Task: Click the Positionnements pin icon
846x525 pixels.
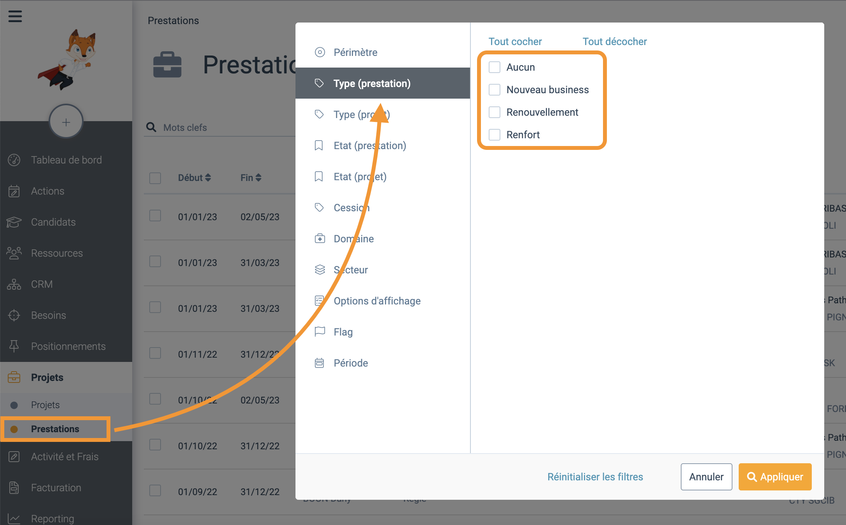Action: [14, 346]
